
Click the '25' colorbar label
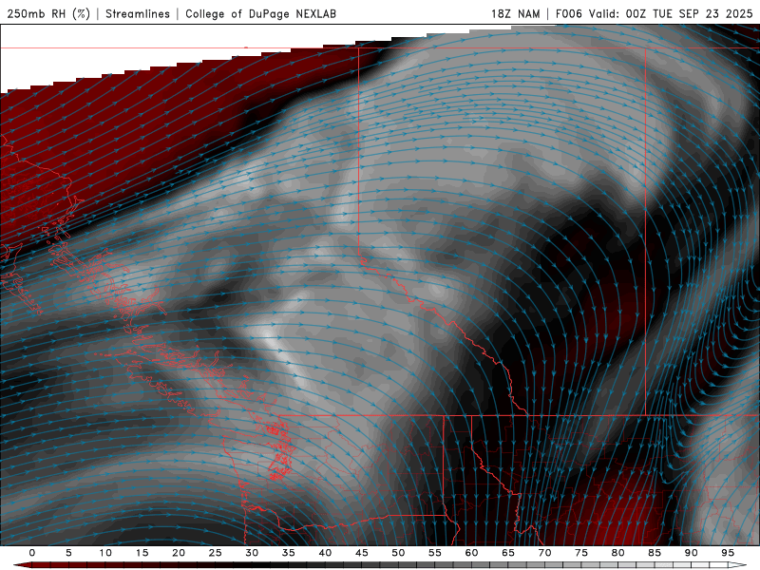[x=216, y=553]
